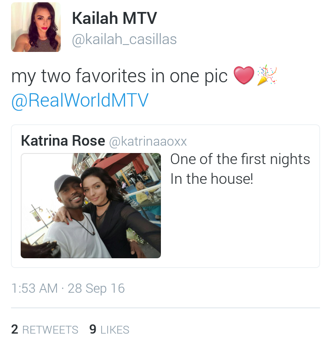View the 2 Retweets list

coord(45,329)
